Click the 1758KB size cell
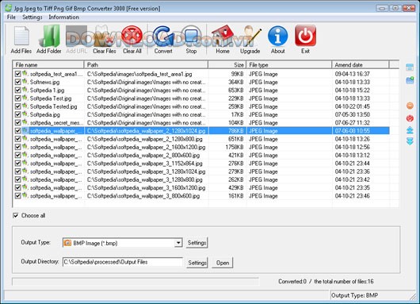 (x=235, y=147)
